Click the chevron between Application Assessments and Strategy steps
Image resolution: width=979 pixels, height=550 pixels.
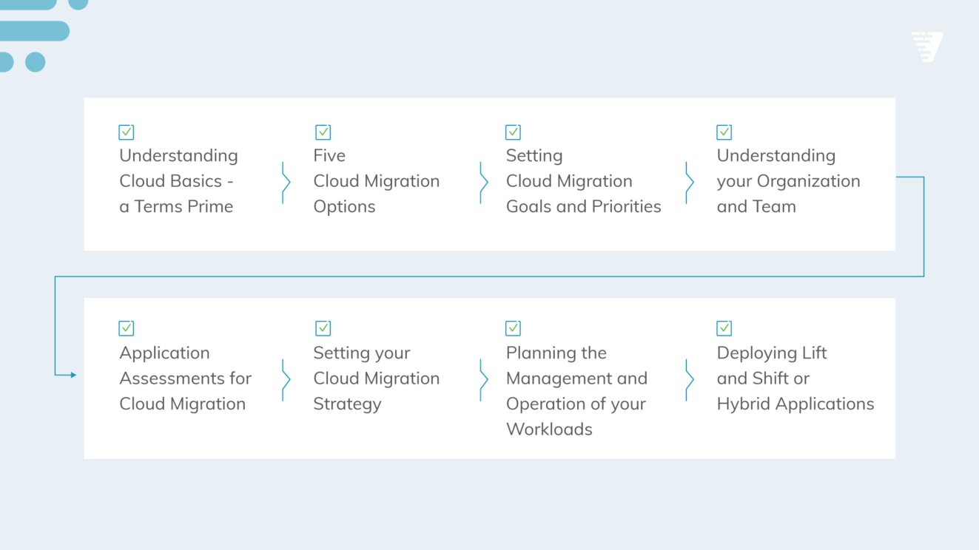(285, 379)
